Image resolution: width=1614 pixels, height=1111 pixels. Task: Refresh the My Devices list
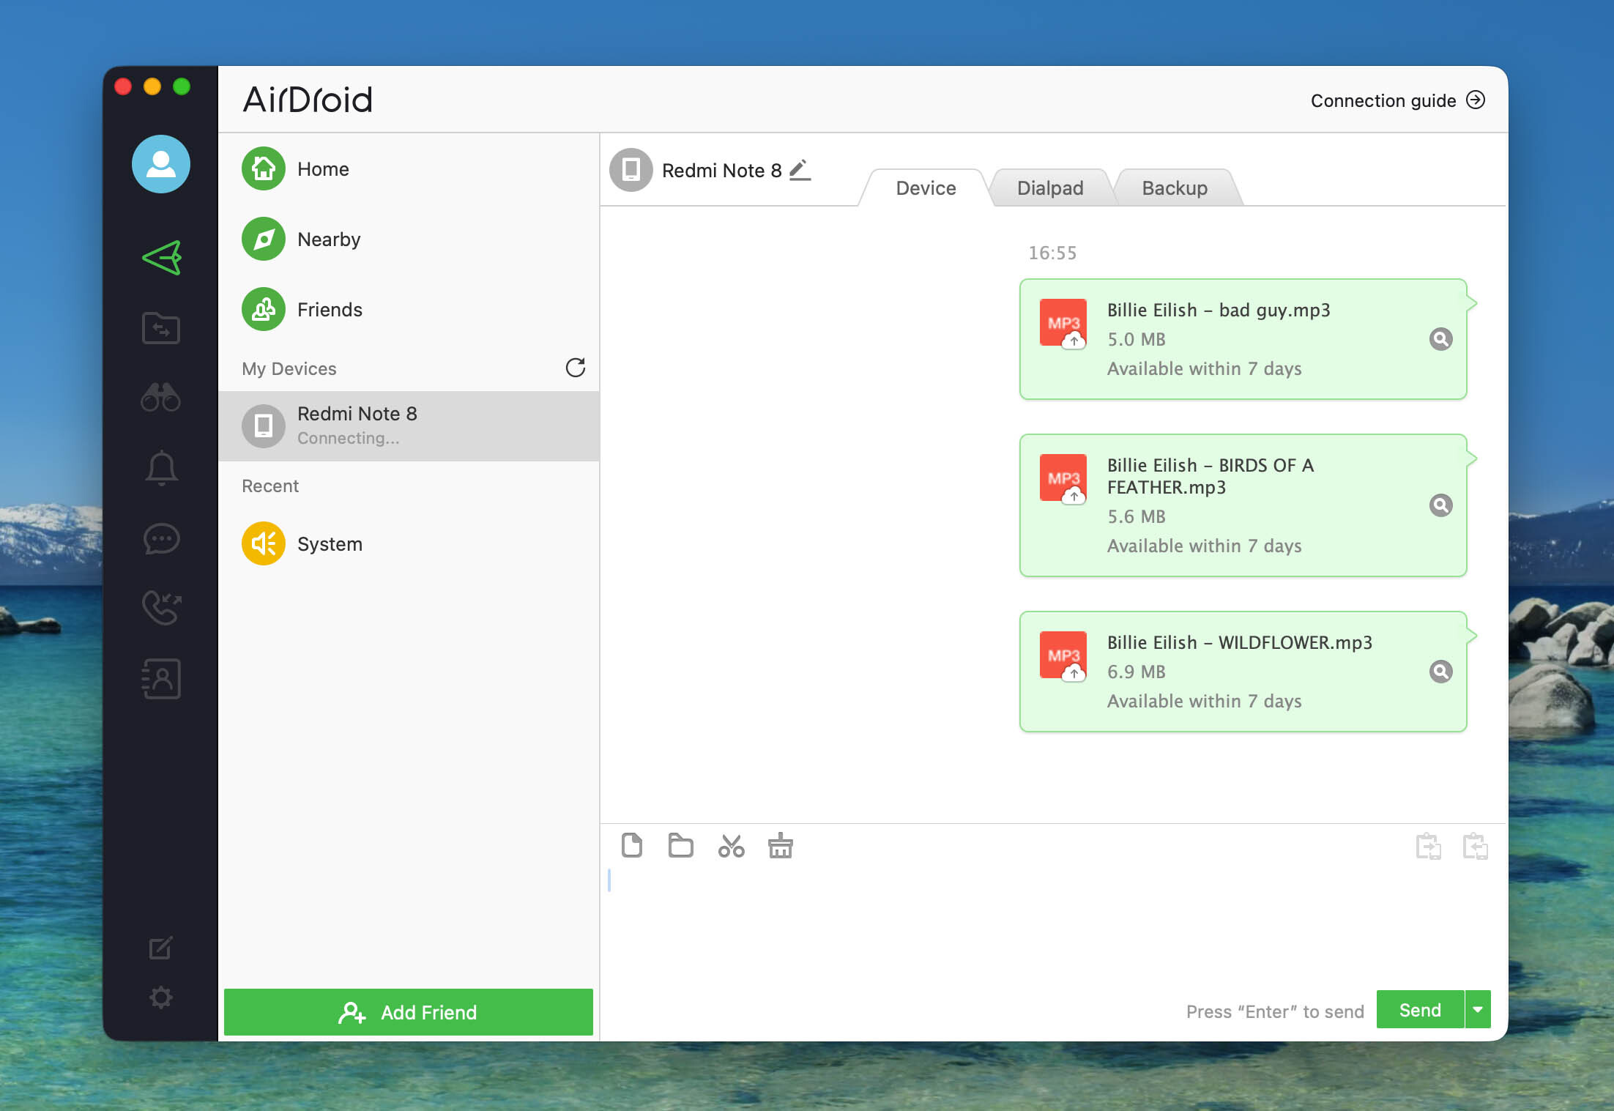click(x=576, y=368)
